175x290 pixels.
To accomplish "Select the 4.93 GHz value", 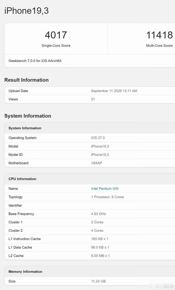I will pos(99,214).
